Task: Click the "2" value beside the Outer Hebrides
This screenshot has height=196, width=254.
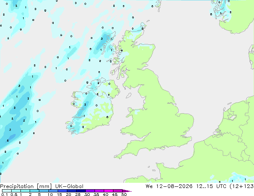Action: pyautogui.click(x=102, y=39)
